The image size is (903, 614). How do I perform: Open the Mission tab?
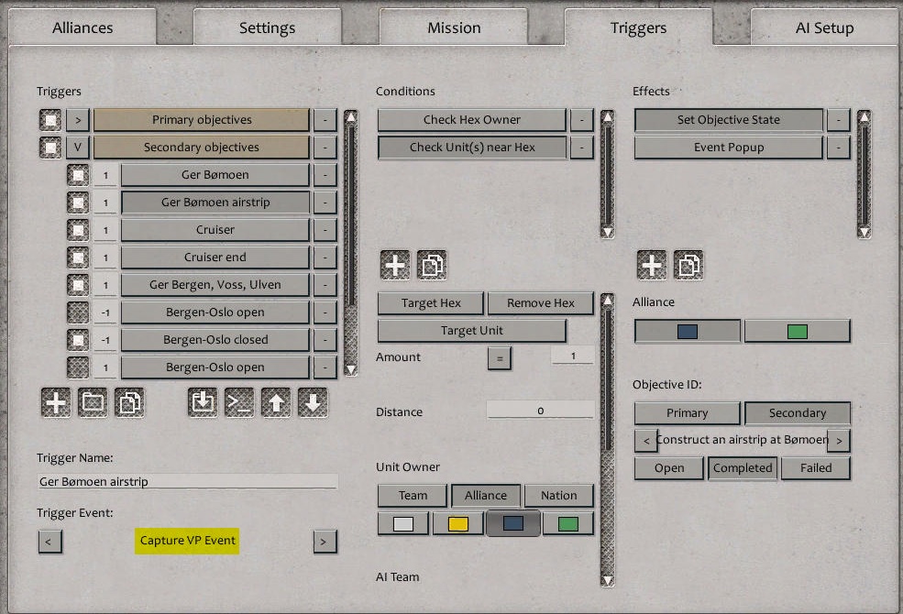click(454, 27)
